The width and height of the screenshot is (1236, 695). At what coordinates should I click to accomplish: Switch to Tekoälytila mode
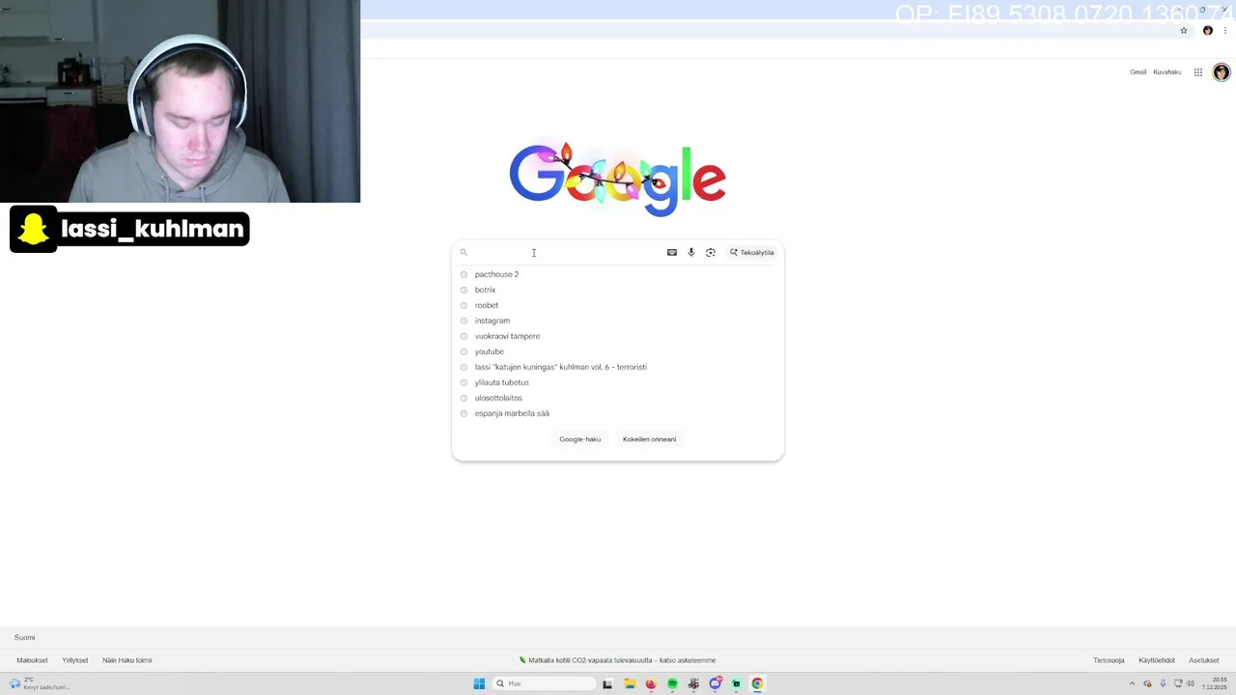click(752, 253)
